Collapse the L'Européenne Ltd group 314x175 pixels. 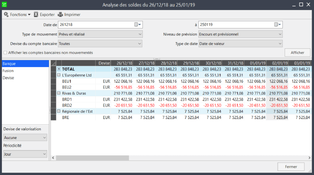(59, 75)
